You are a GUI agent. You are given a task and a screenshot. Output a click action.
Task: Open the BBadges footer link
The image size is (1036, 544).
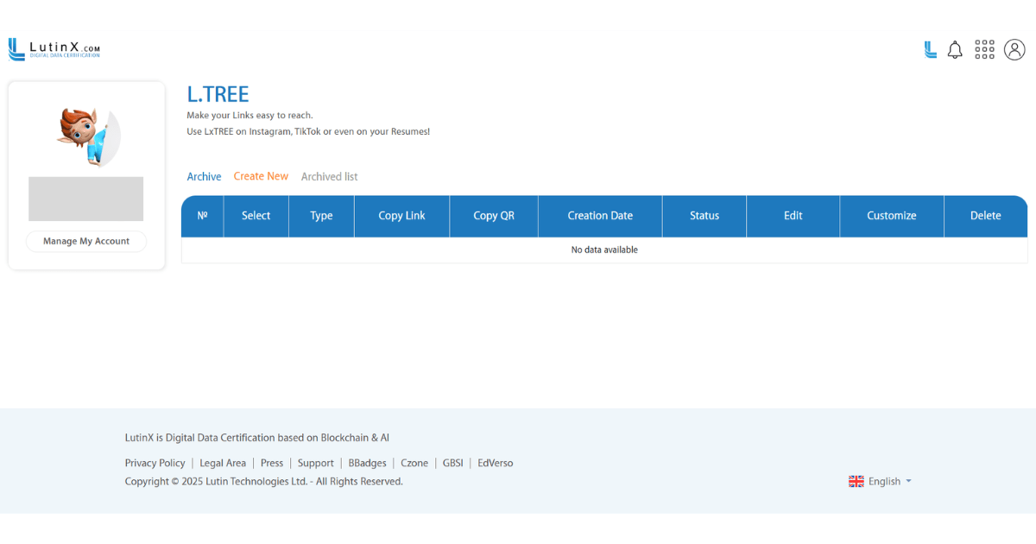[x=367, y=464]
